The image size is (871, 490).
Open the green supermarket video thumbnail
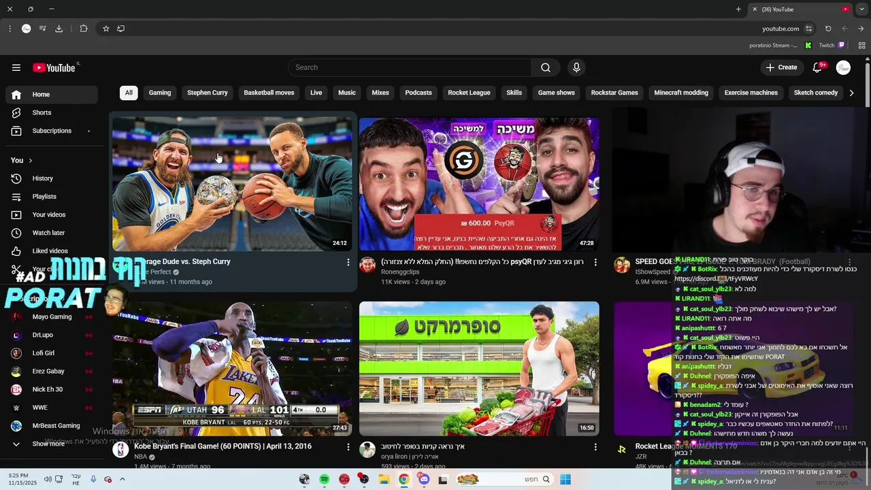(479, 369)
